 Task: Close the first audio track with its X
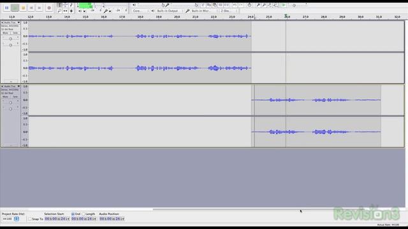click(3, 23)
